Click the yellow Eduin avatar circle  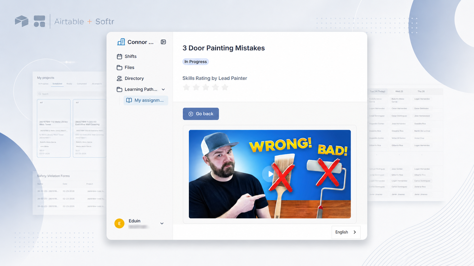click(119, 223)
